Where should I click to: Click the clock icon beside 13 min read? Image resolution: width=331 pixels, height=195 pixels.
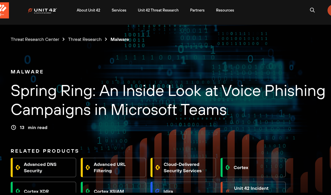(14, 128)
